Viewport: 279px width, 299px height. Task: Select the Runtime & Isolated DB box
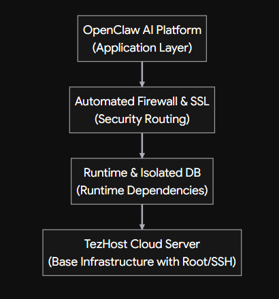(x=142, y=181)
